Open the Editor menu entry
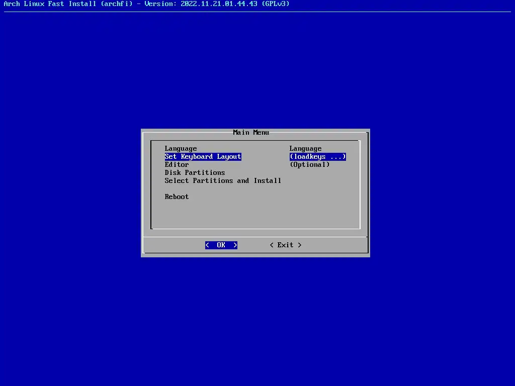Viewport: 515px width, 386px height. [177, 165]
